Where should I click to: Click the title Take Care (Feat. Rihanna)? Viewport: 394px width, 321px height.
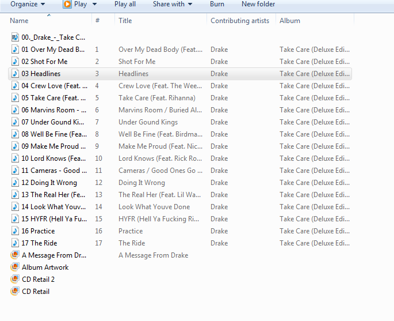point(157,98)
